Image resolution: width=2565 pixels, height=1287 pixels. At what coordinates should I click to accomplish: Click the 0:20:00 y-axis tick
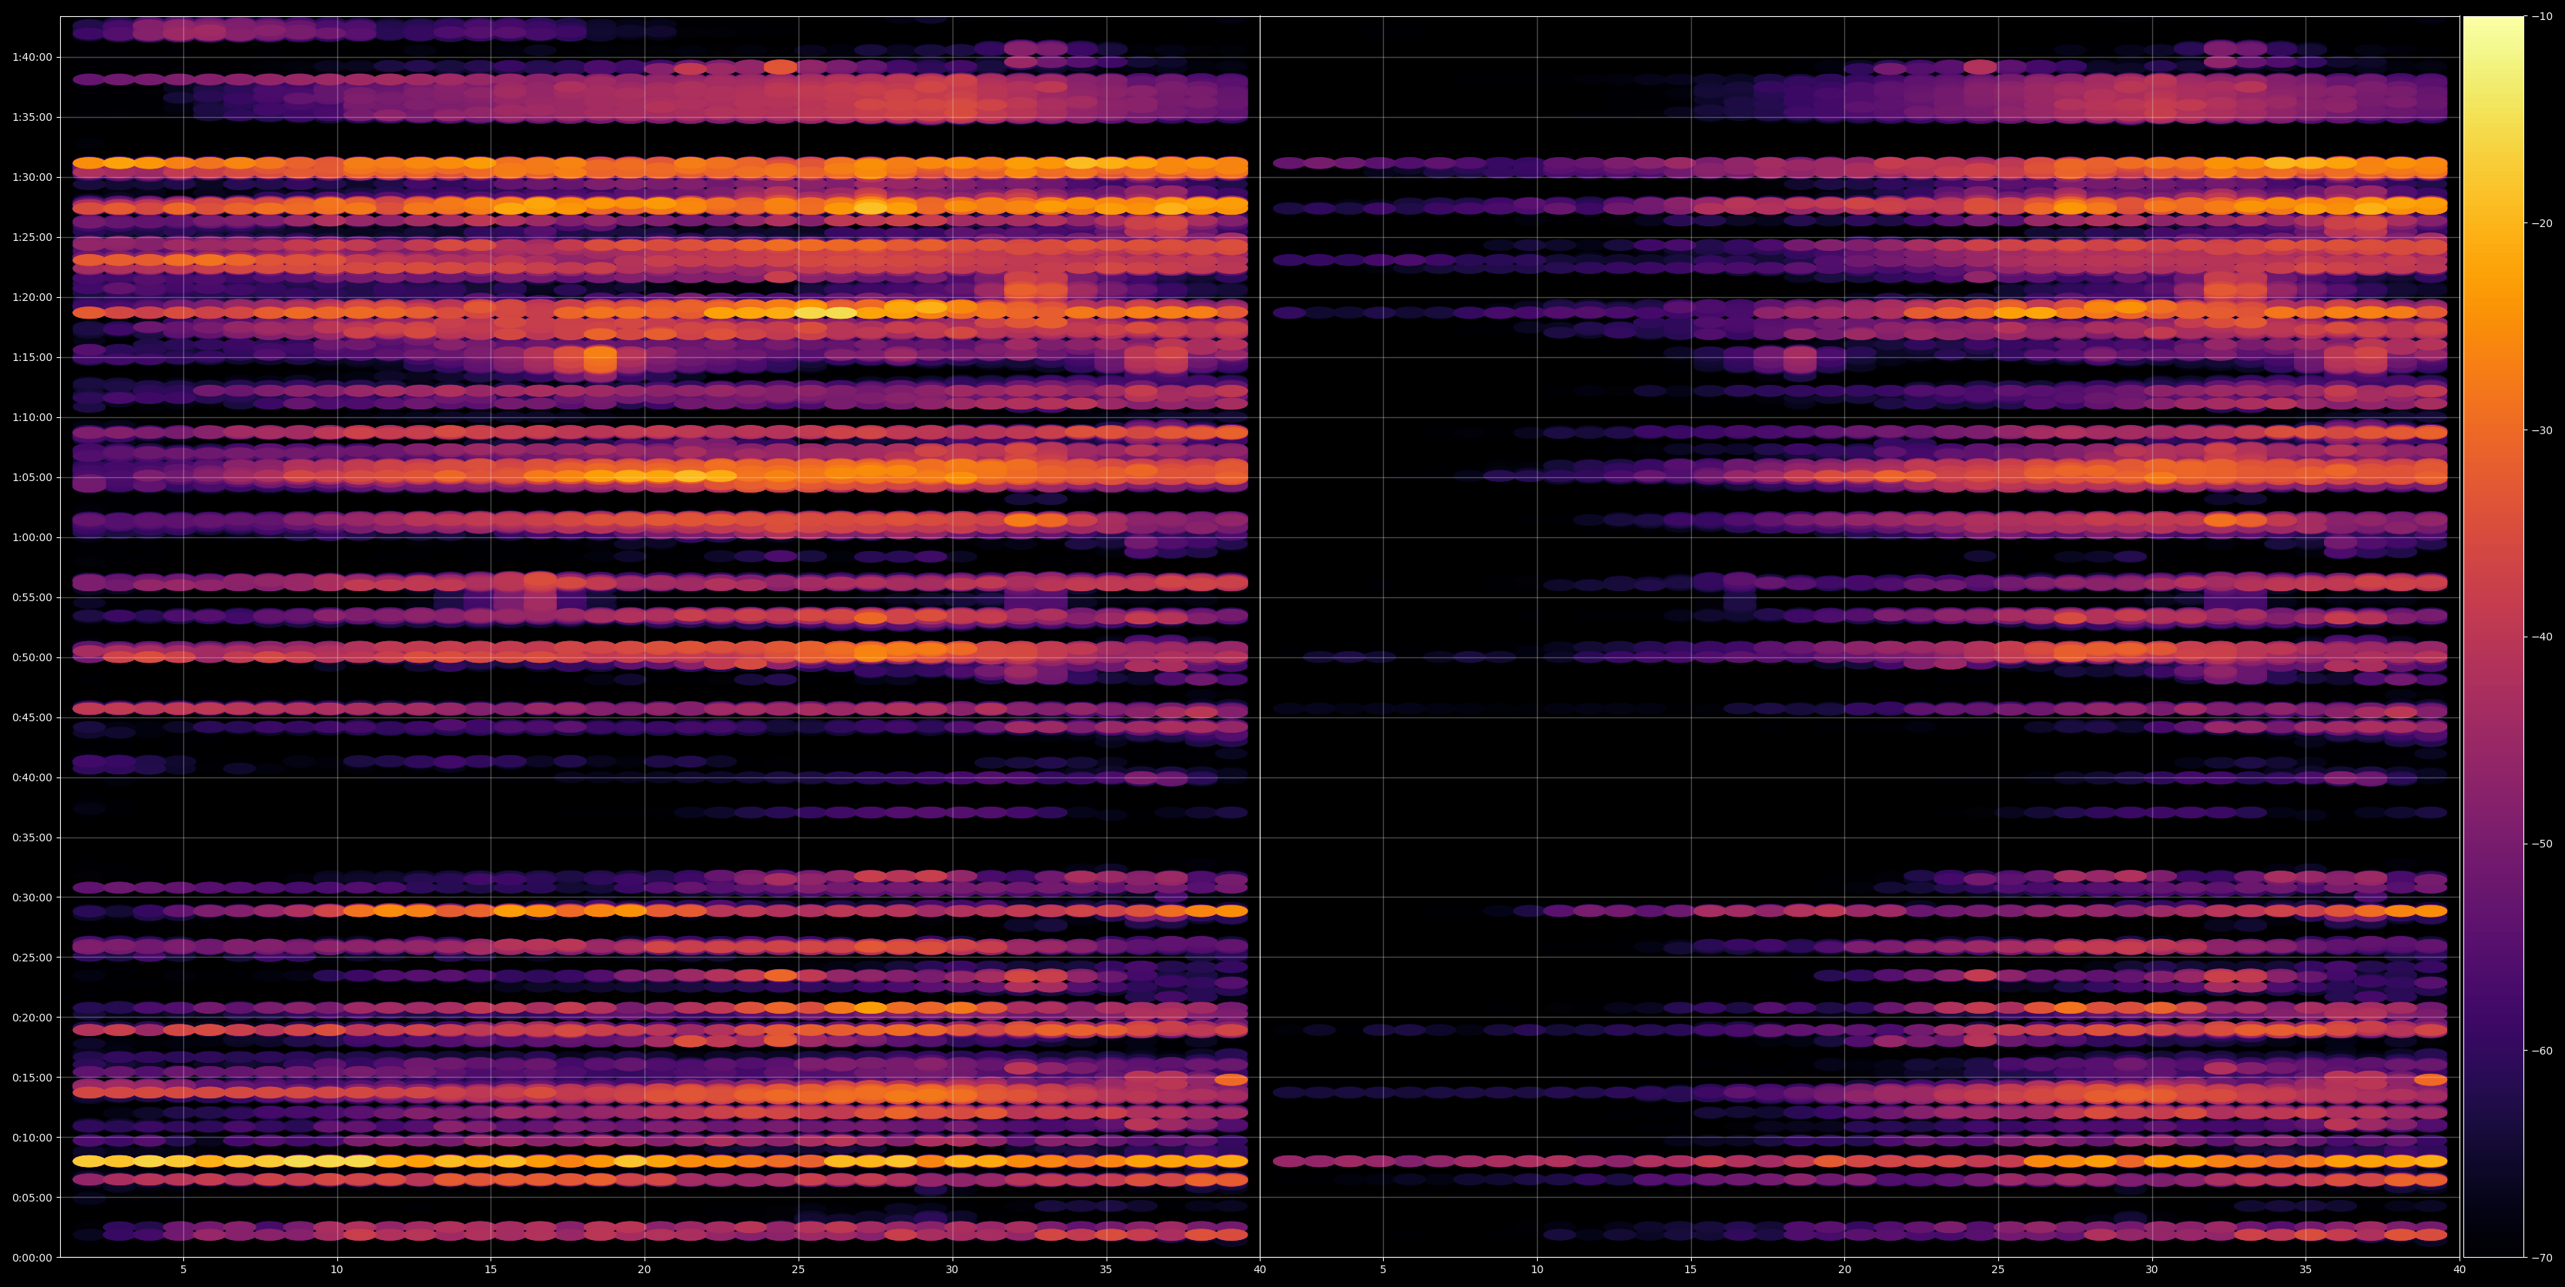tap(32, 1018)
